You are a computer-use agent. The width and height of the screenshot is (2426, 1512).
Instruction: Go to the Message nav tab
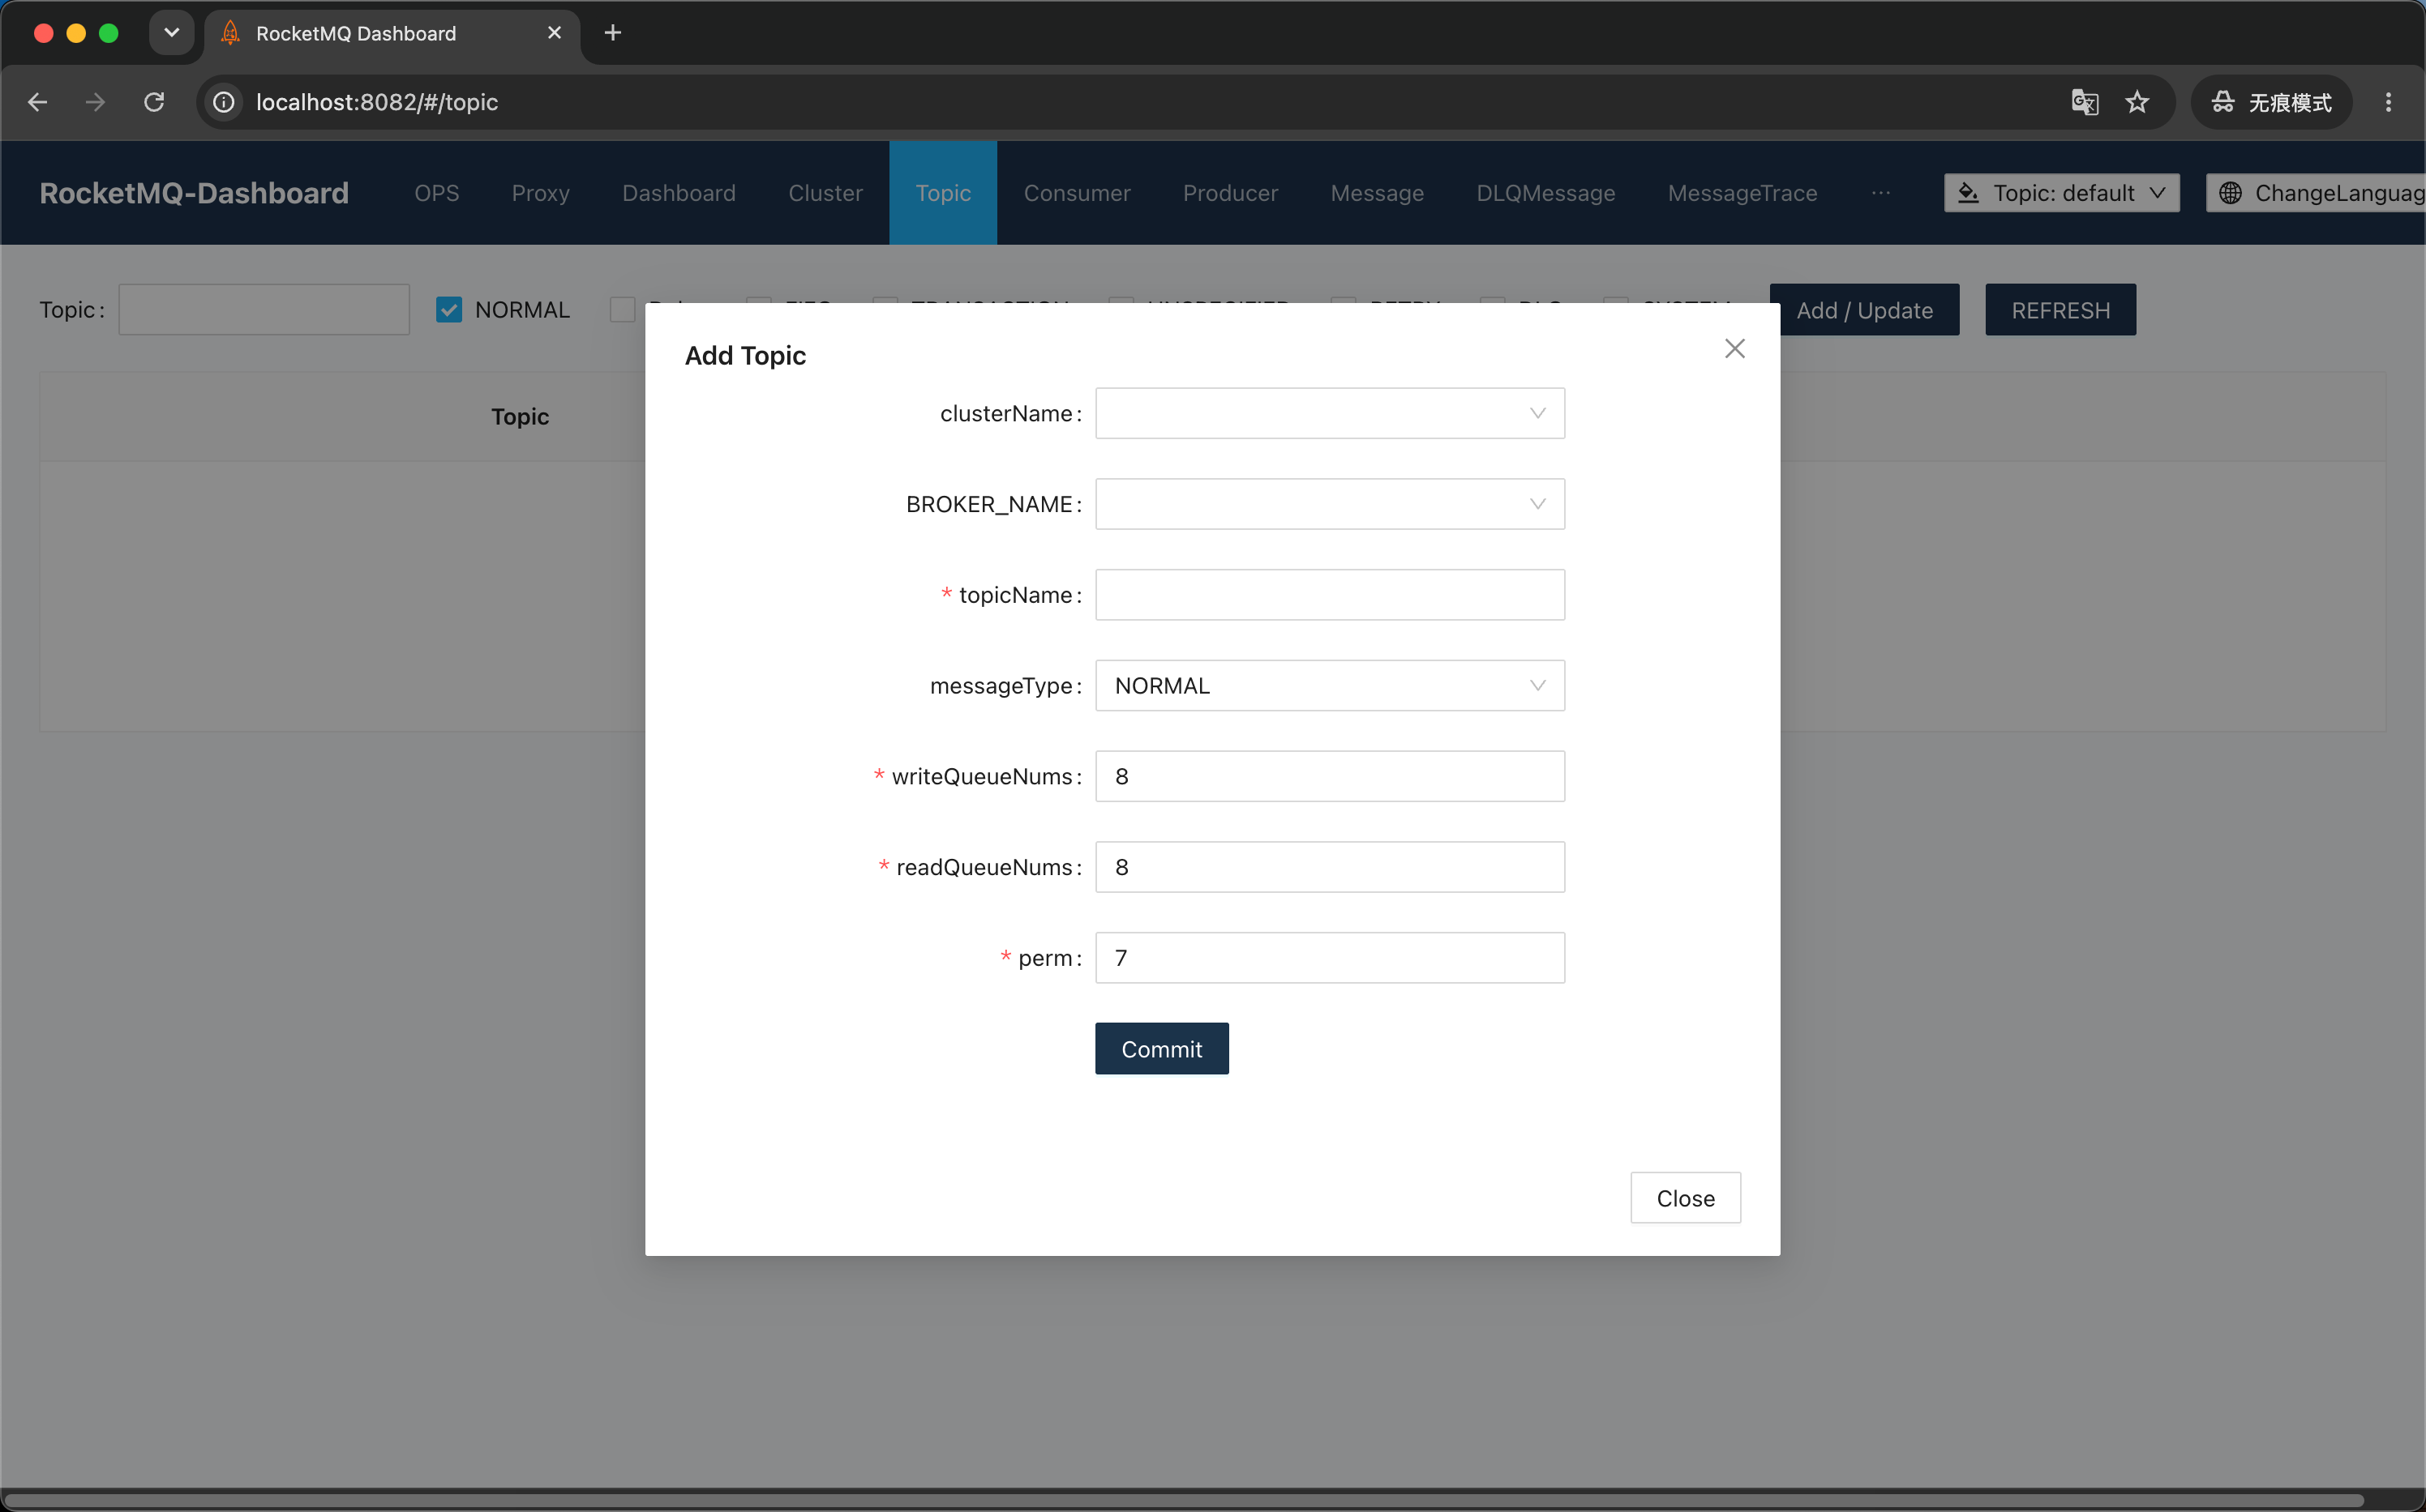coord(1377,193)
